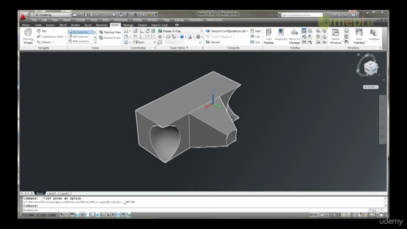Switch to the Output ribbon tab
Screen dimensions: 407x229
click(142, 25)
